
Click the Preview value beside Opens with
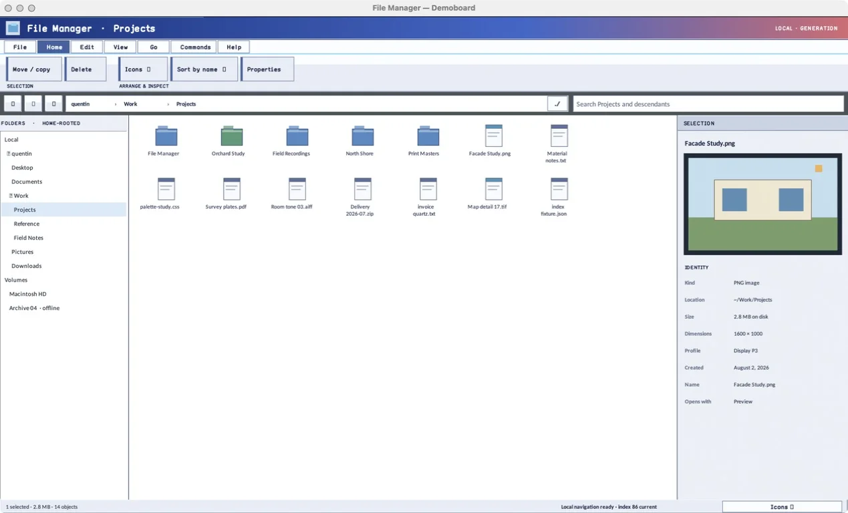click(x=743, y=401)
